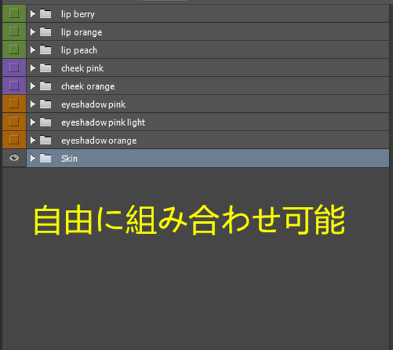Screen dimensions: 393x350
Task: Click the lip peach folder icon
Action: tap(46, 50)
